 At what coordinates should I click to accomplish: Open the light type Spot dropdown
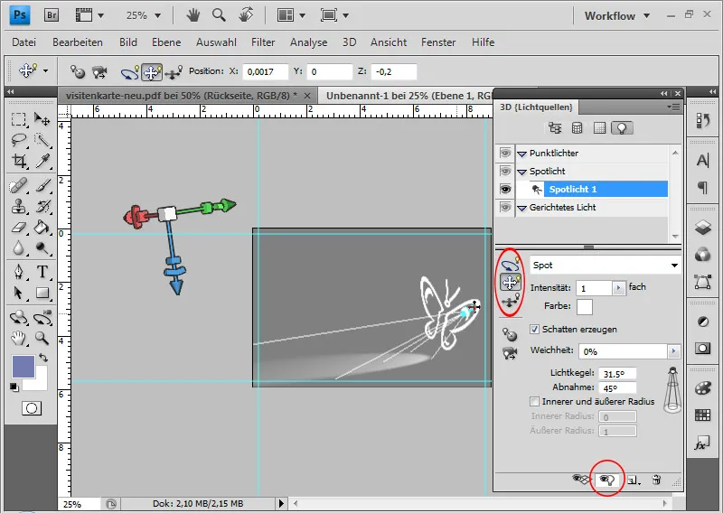pyautogui.click(x=605, y=265)
